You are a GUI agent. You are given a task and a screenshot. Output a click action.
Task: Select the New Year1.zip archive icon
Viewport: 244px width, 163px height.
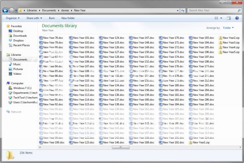pyautogui.click(x=190, y=142)
